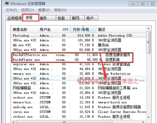Click Client Server Runtime description
The width and height of the screenshot is (157, 123).
(122, 112)
